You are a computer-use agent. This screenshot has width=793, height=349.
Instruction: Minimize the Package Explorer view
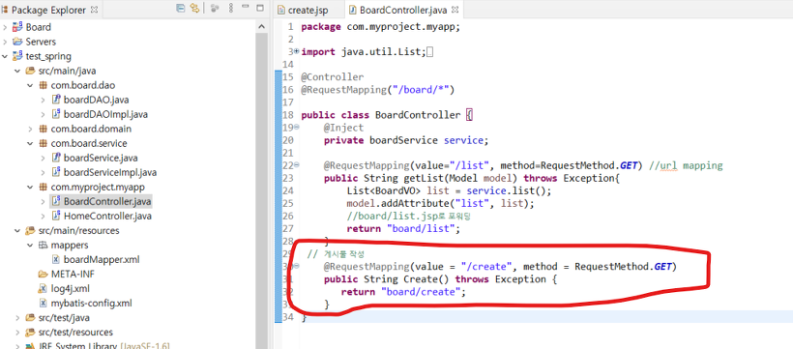pos(246,7)
